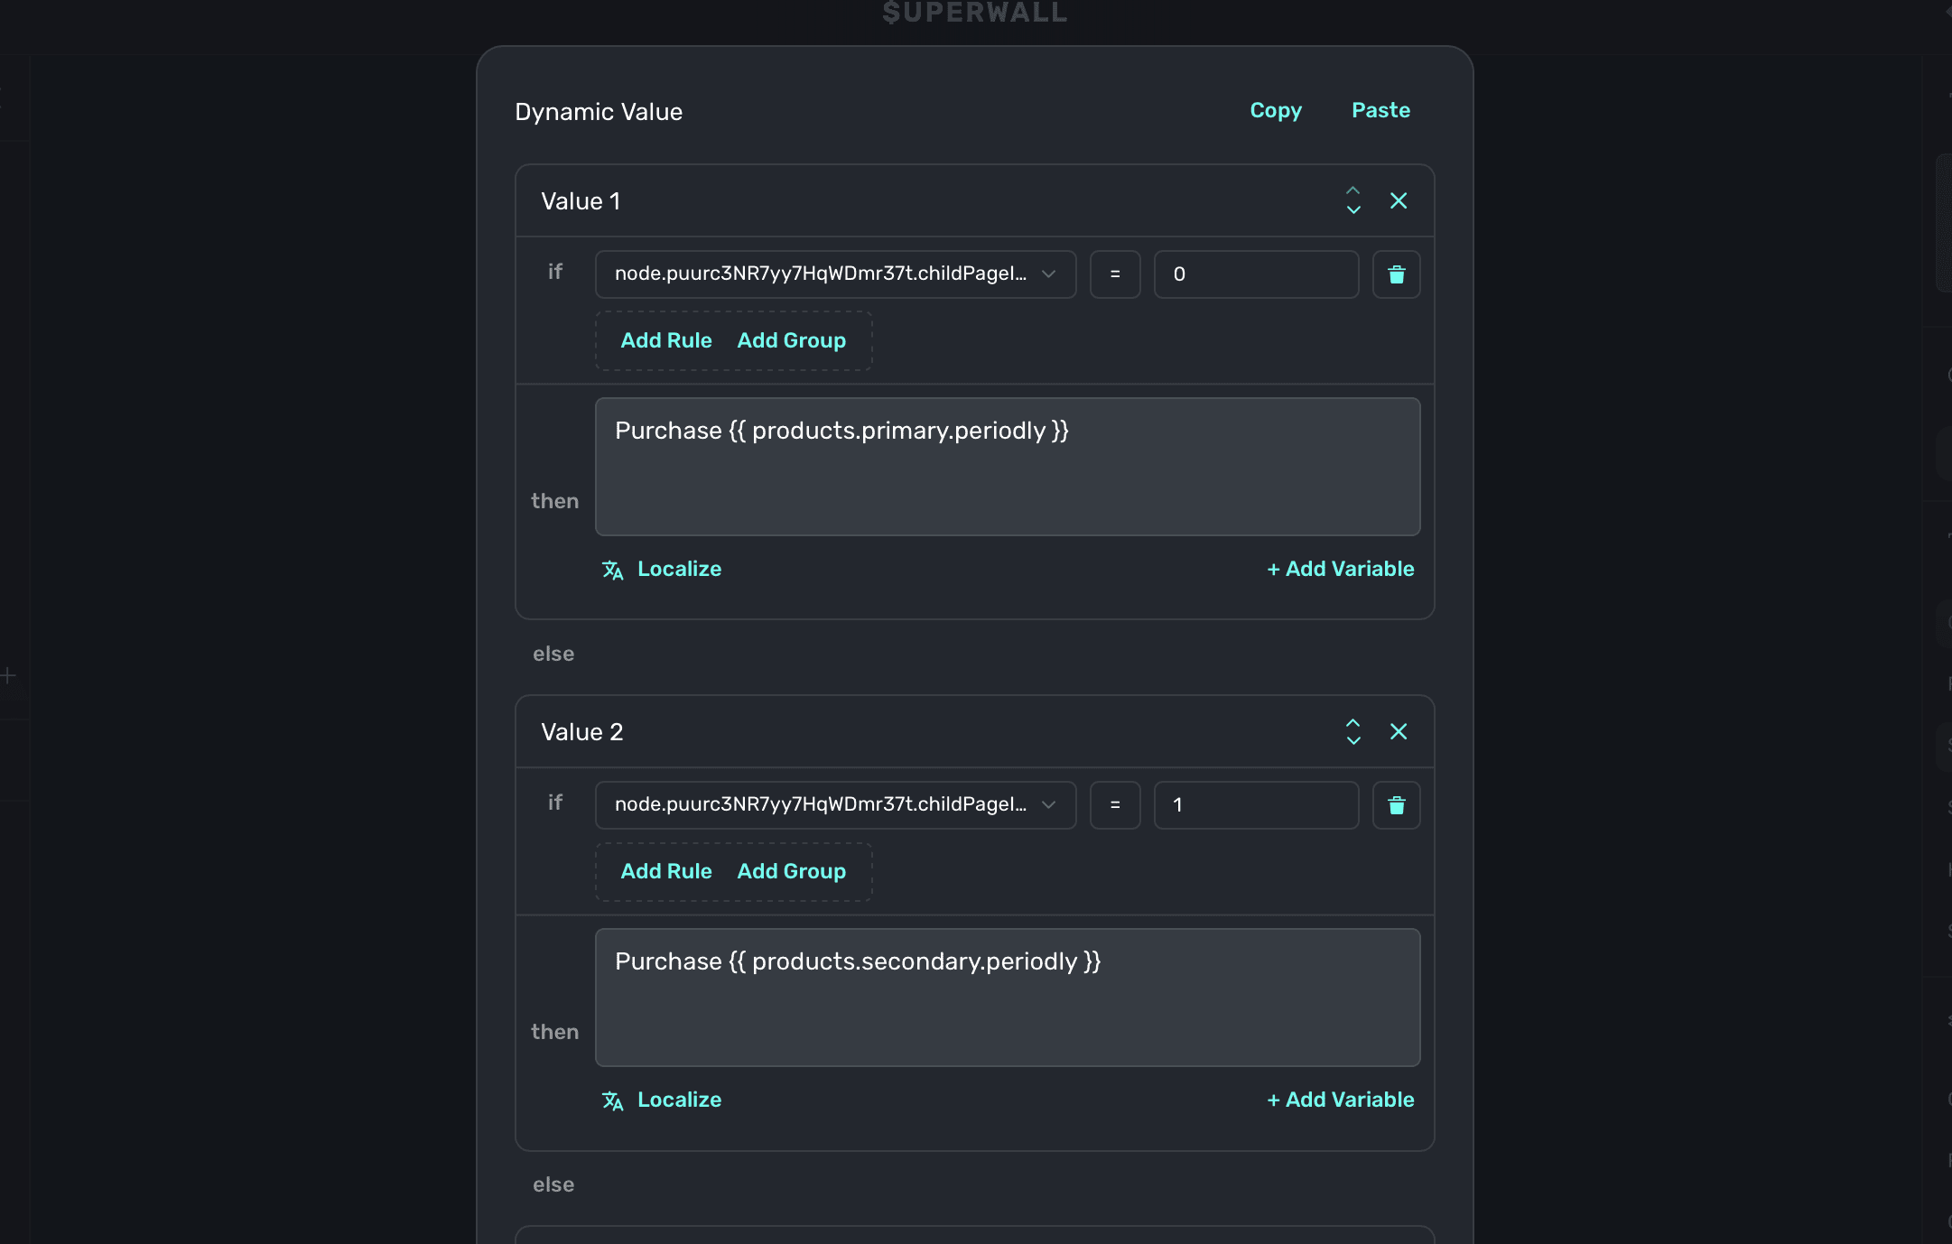Click the Localize translate icon in Value 1
1952x1244 pixels.
pyautogui.click(x=612, y=570)
